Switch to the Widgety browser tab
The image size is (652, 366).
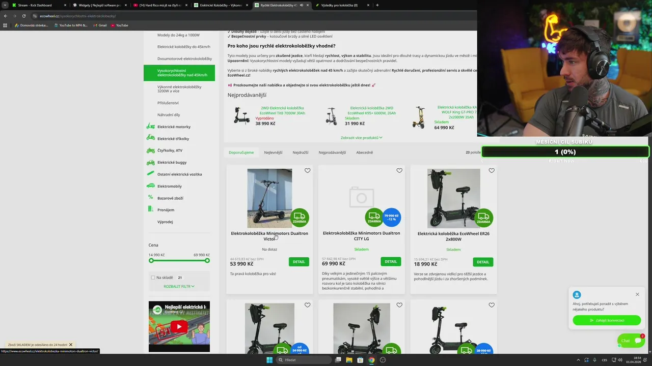(x=99, y=5)
